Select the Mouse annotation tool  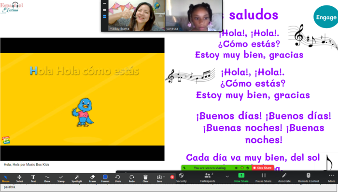point(6,179)
